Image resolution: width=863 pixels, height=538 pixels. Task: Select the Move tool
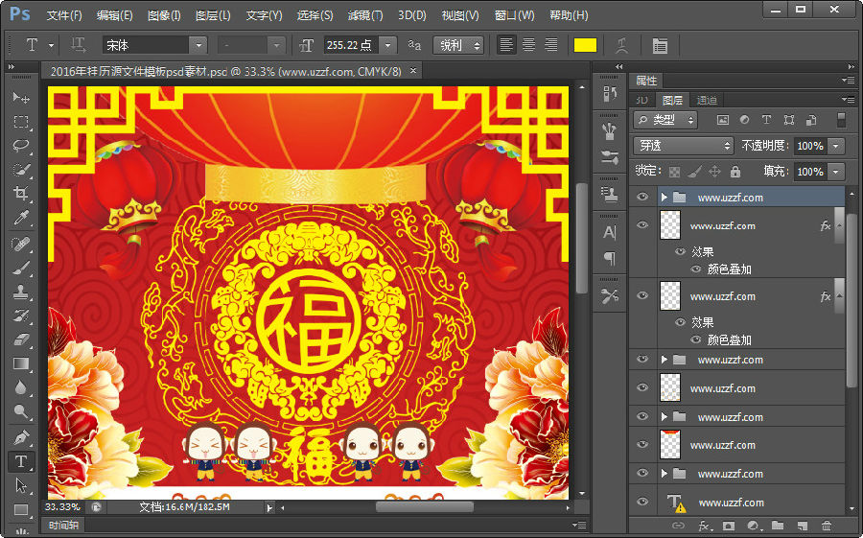[21, 98]
